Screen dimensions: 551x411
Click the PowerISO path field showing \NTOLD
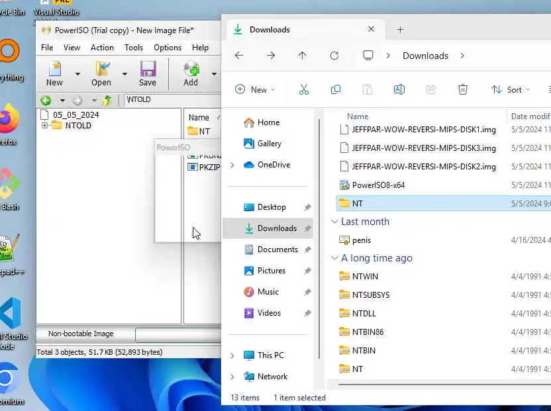(x=172, y=100)
